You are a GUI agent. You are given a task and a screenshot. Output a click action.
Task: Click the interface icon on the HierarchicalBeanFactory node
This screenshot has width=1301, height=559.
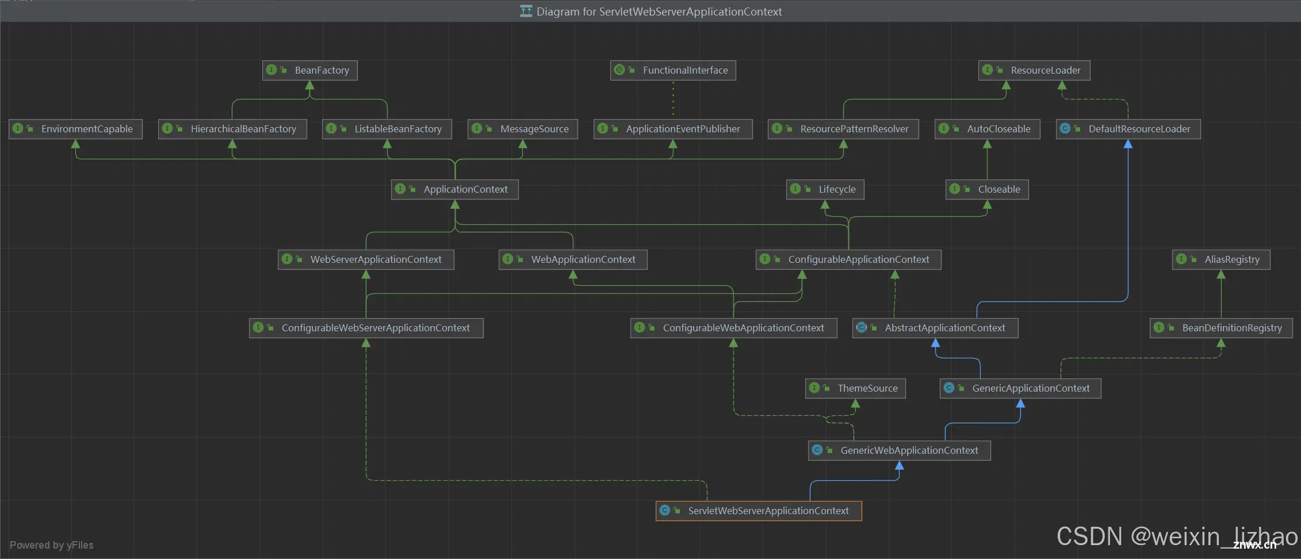click(x=167, y=128)
